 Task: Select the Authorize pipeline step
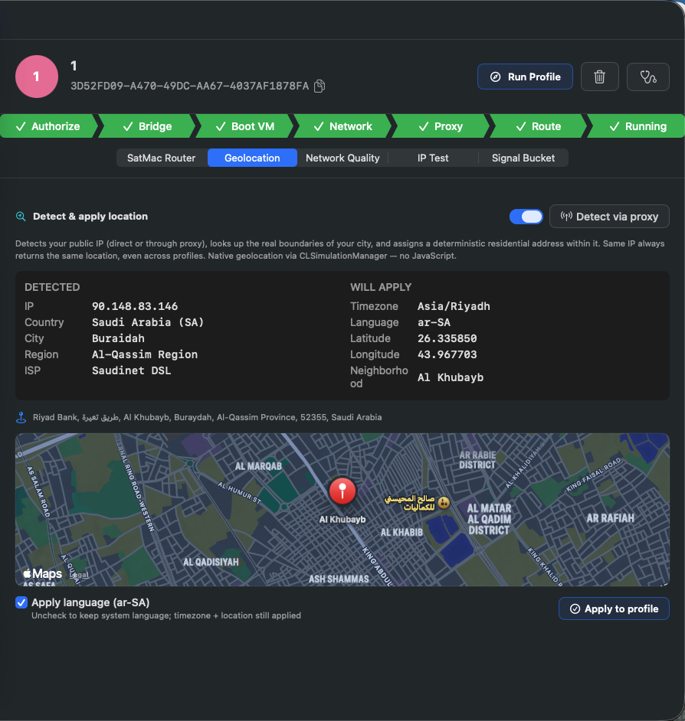pyautogui.click(x=48, y=126)
